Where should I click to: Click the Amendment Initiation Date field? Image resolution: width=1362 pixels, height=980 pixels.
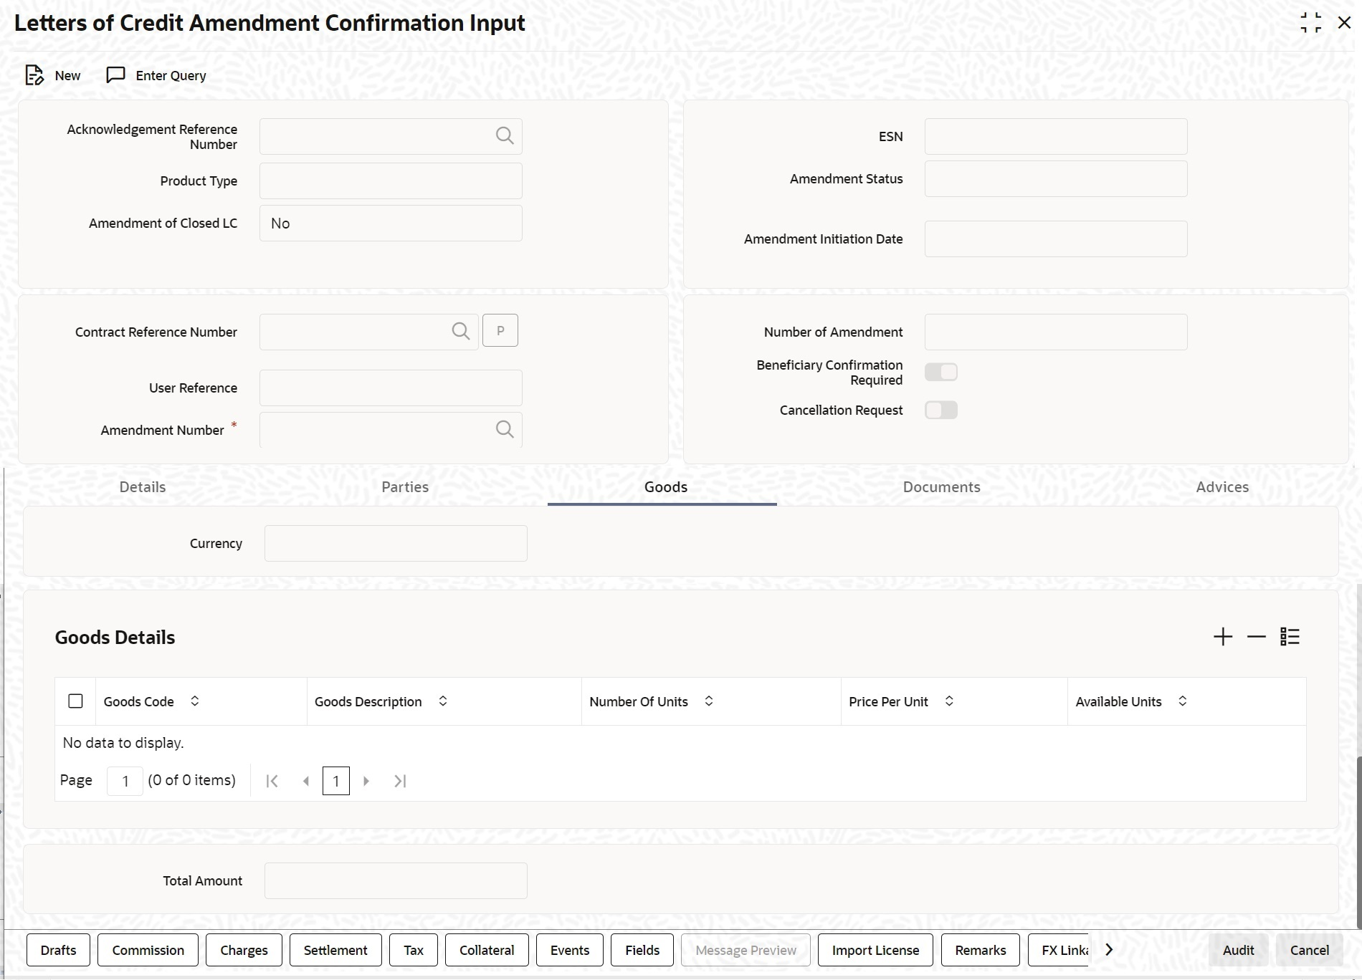pos(1056,239)
